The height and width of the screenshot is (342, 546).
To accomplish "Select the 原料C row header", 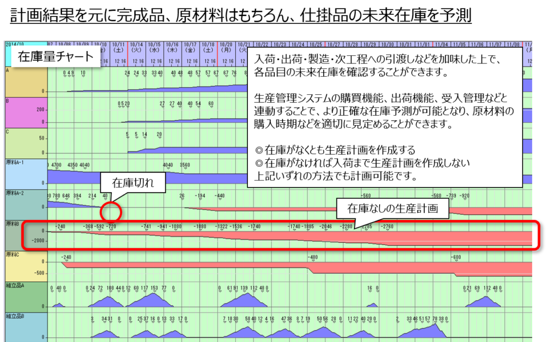I will click(25, 265).
